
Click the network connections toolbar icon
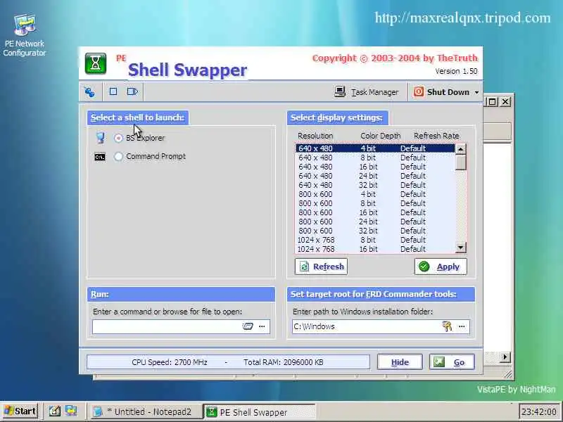click(90, 92)
